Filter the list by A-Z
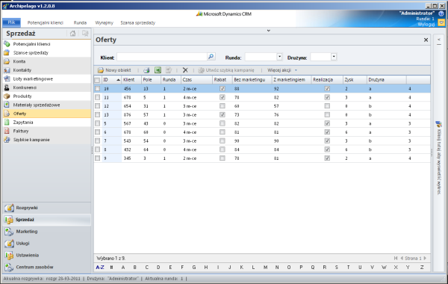Image resolution: width=448 pixels, height=284 pixels. (100, 268)
